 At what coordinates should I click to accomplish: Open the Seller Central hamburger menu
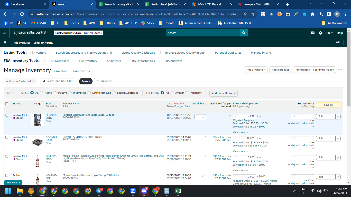click(5, 33)
